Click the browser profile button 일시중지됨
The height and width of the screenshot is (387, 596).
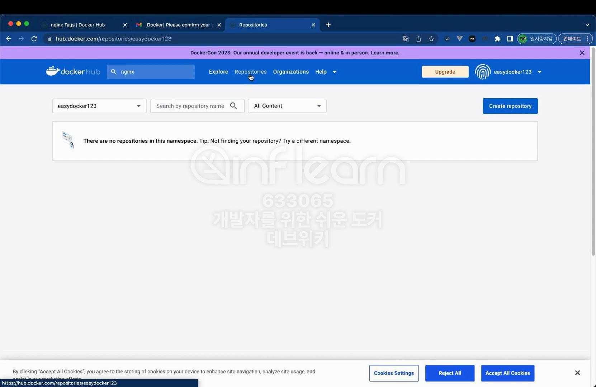(537, 39)
